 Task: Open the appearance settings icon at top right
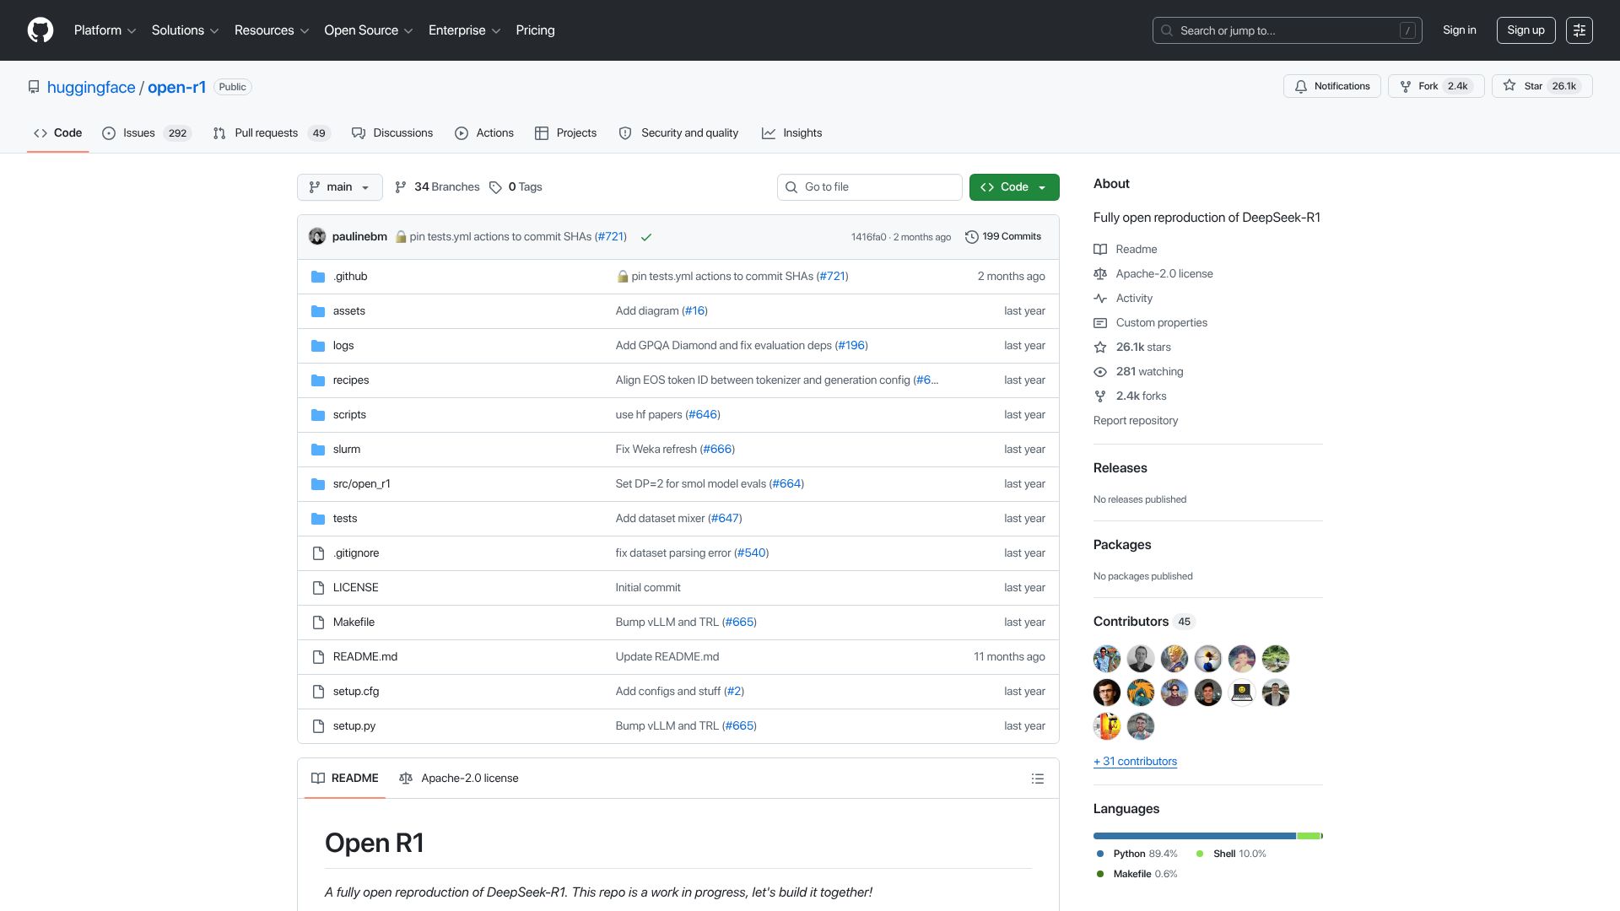[1579, 30]
